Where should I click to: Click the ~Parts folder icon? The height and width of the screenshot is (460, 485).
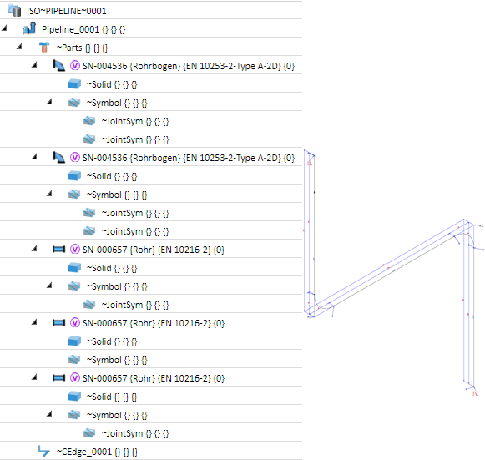point(44,48)
